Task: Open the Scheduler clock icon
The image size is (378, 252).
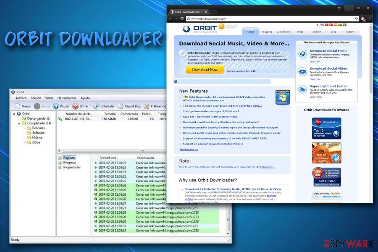Action: coord(96,106)
